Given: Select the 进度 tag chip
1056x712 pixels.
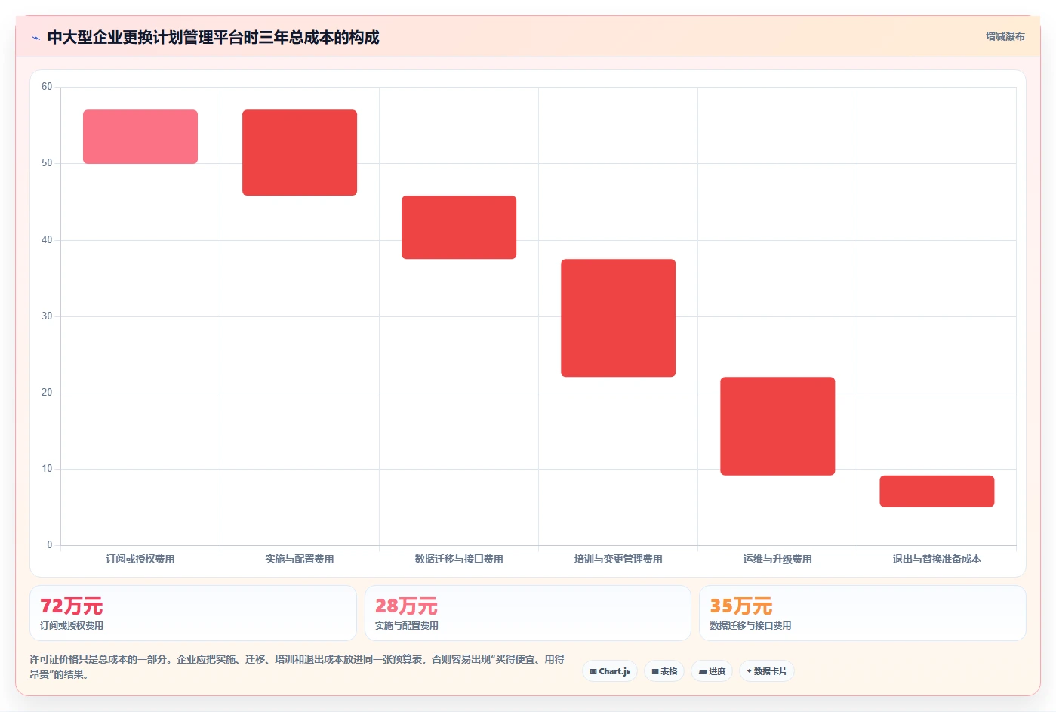Looking at the screenshot, I should (712, 671).
